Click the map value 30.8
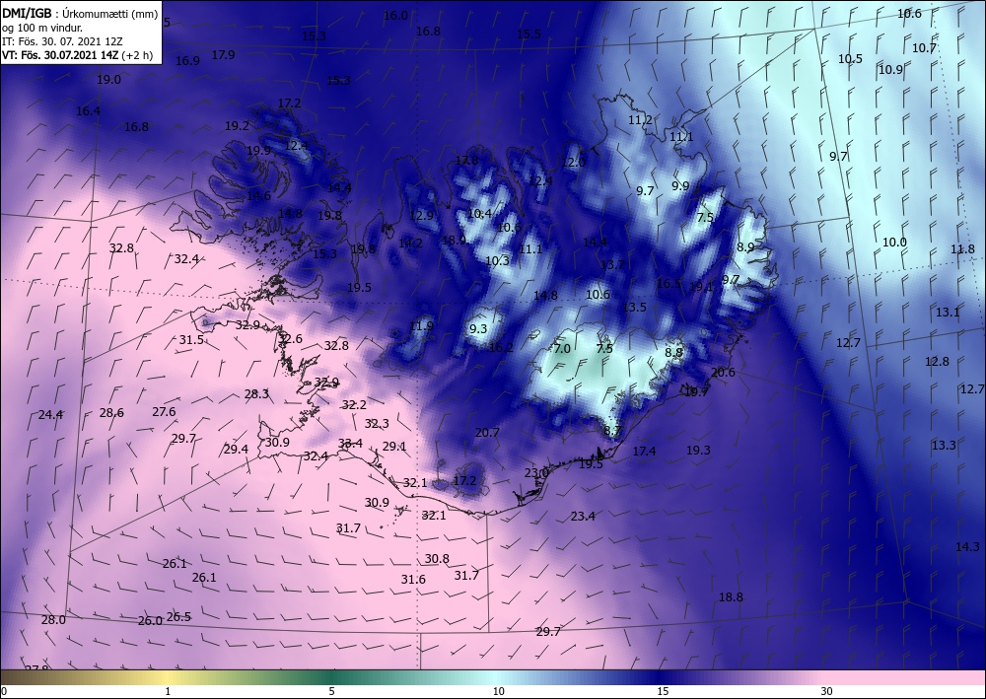Viewport: 986px width, 699px height. 437,559
